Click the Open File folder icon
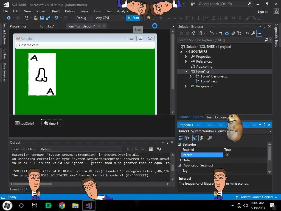 (x=36, y=18)
